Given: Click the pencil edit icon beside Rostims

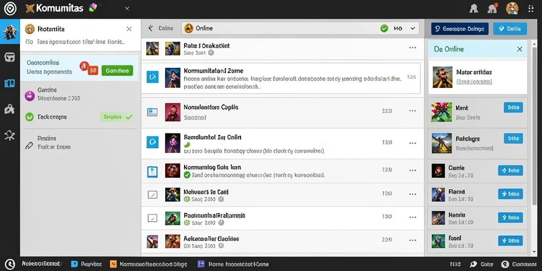Looking at the screenshot, I should click(x=30, y=146).
